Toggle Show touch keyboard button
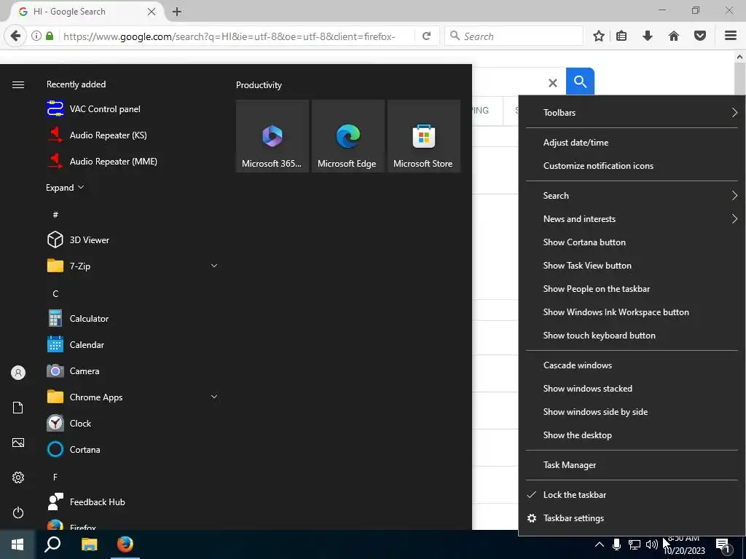The height and width of the screenshot is (559, 746). pos(632,335)
